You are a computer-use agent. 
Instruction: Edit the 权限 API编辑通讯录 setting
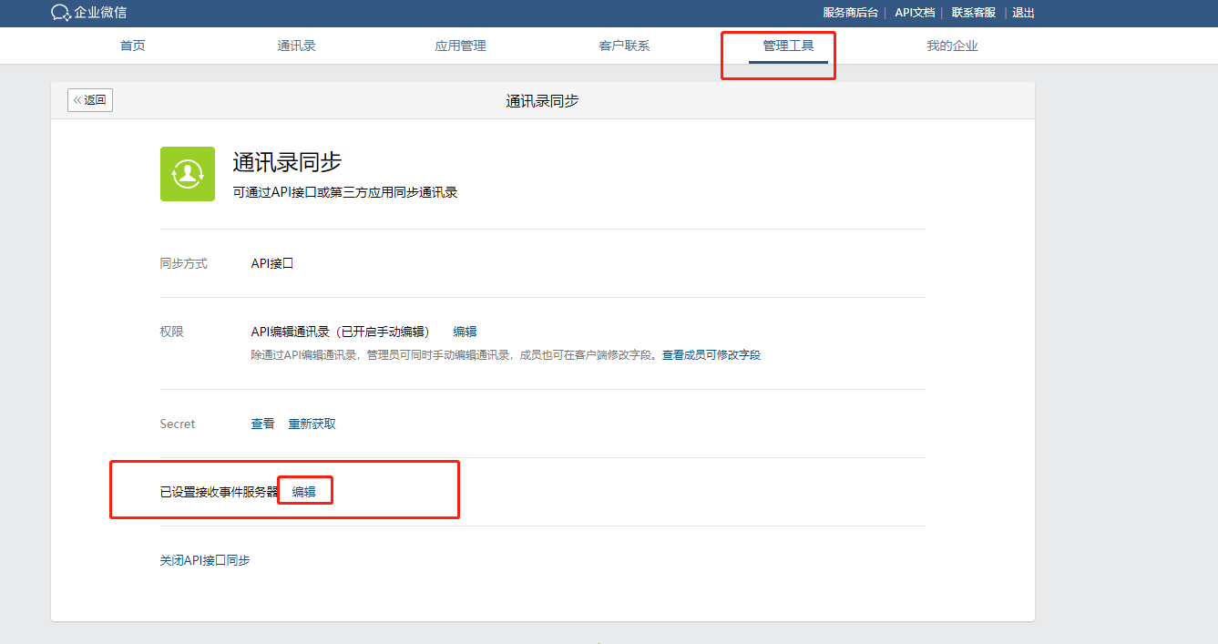click(x=466, y=332)
